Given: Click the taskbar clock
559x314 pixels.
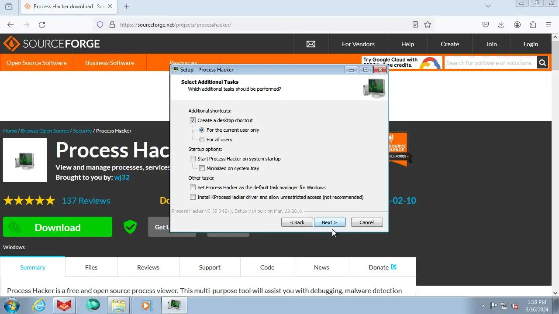Looking at the screenshot, I should coord(537,306).
